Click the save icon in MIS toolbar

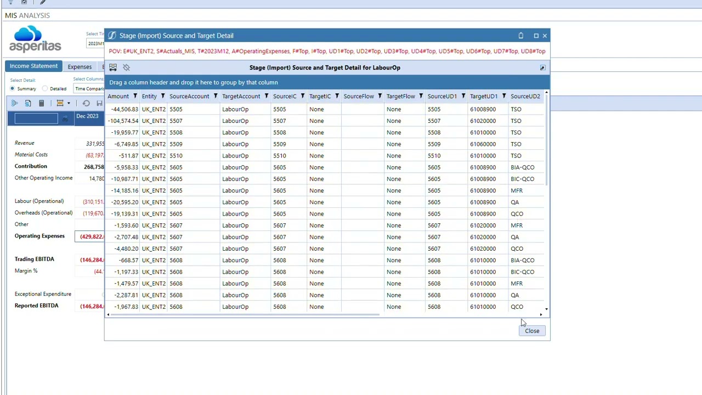99,103
